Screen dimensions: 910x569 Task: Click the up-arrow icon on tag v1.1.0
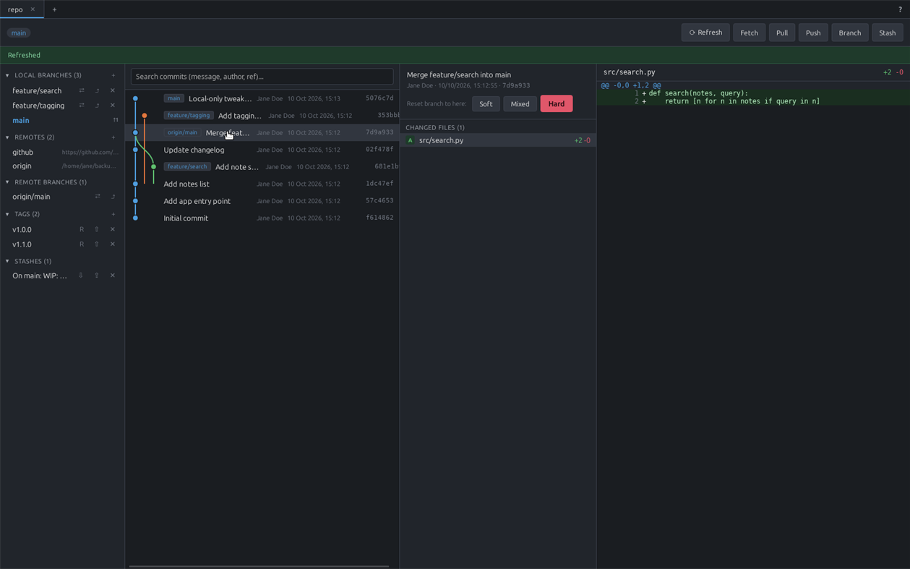click(97, 244)
